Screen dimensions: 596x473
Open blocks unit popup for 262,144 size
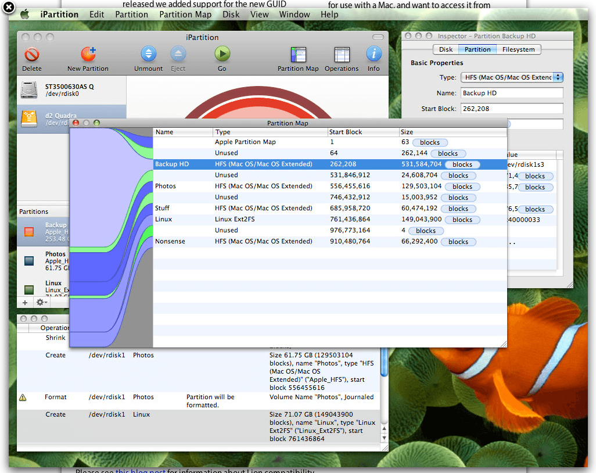click(x=448, y=153)
